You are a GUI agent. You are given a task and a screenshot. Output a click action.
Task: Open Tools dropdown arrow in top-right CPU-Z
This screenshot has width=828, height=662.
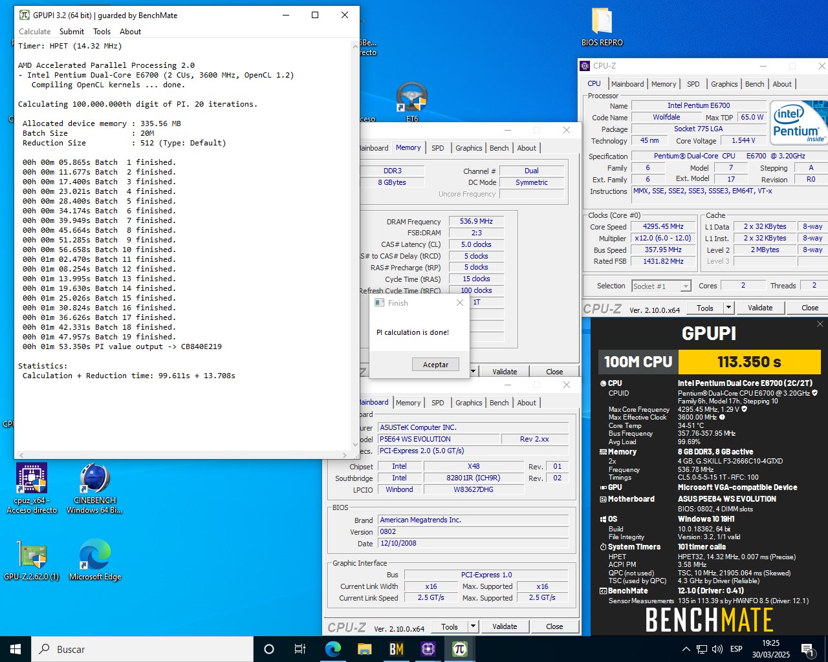pos(729,308)
